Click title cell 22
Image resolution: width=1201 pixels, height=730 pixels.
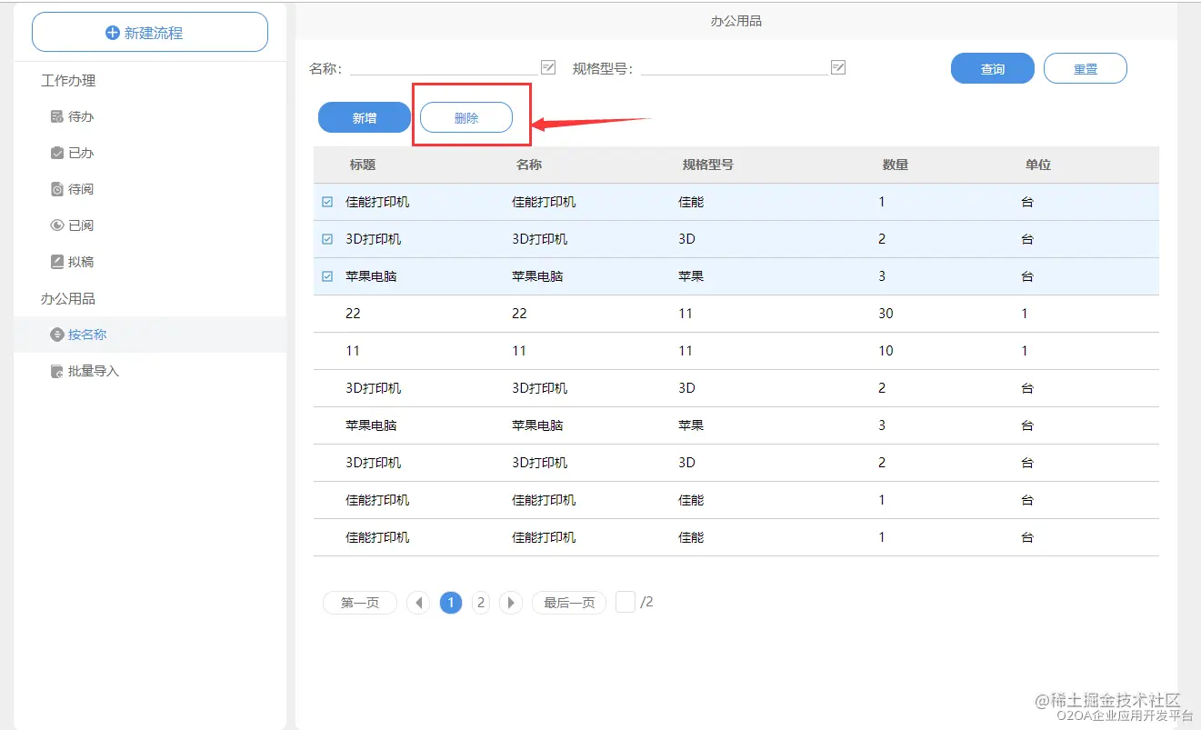tap(353, 314)
